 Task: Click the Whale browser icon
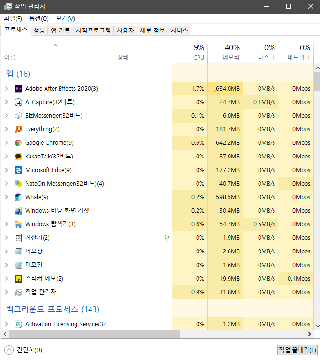[x=18, y=197]
